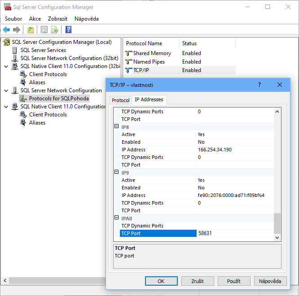Click the Shared Memory protocol icon
This screenshot has height=296, width=299.
click(129, 53)
